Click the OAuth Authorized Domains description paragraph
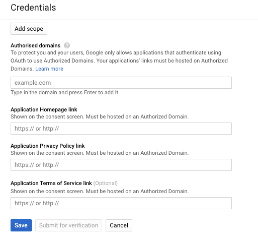The image size is (258, 241). tap(119, 61)
